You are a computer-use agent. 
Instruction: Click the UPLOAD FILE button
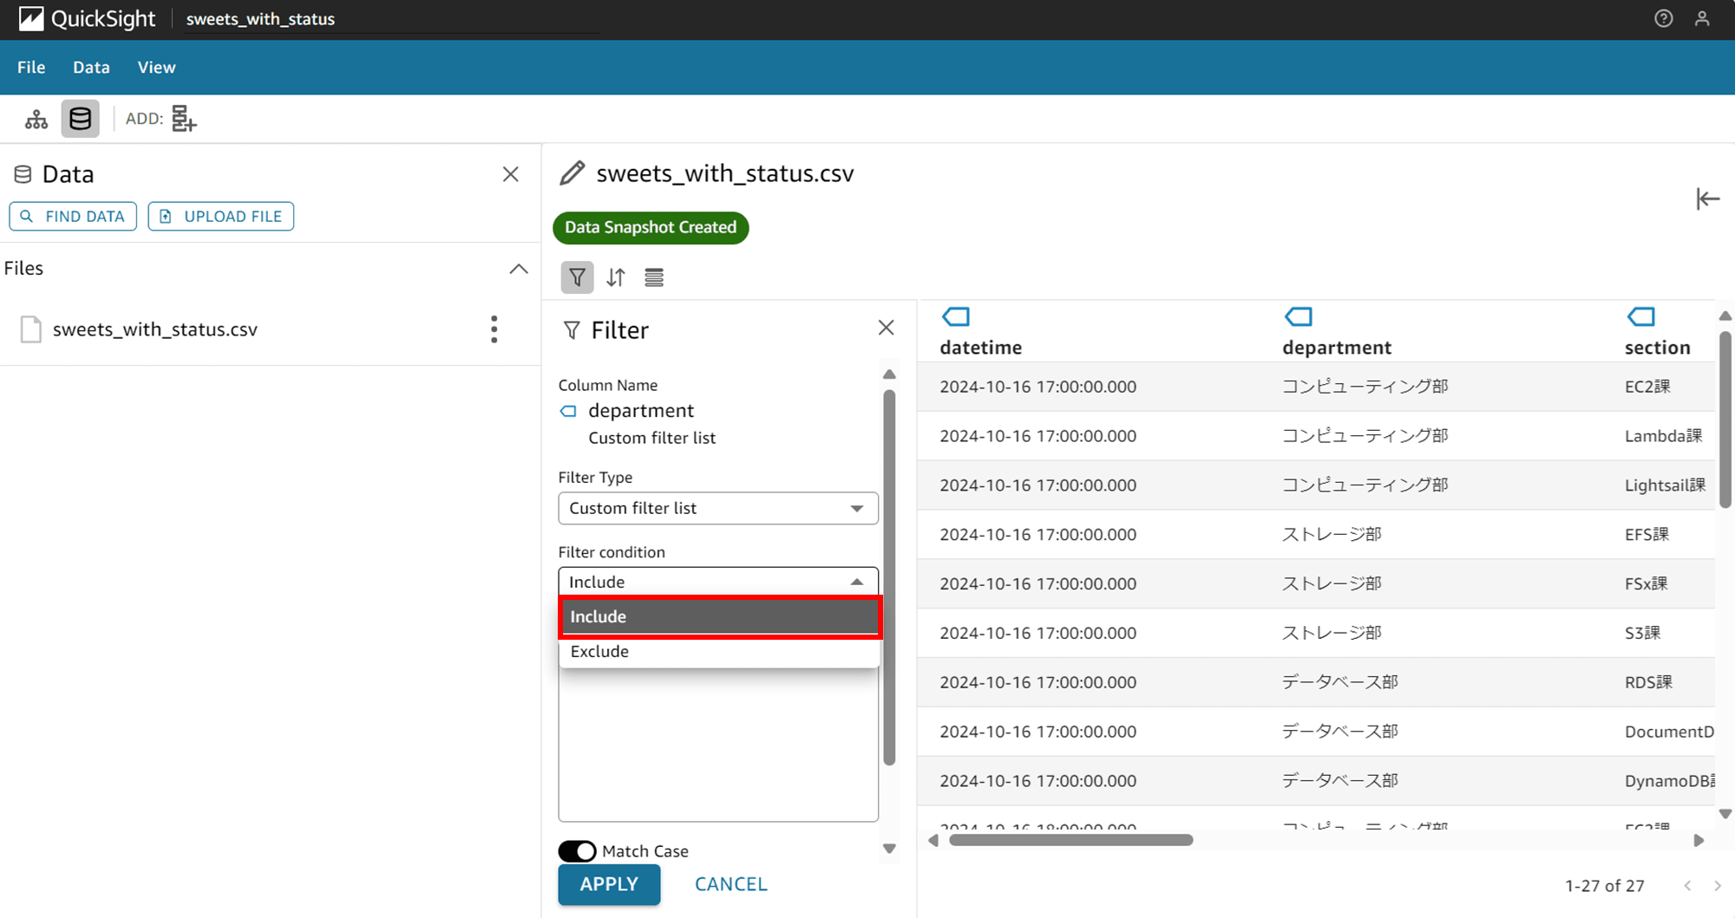coord(221,216)
